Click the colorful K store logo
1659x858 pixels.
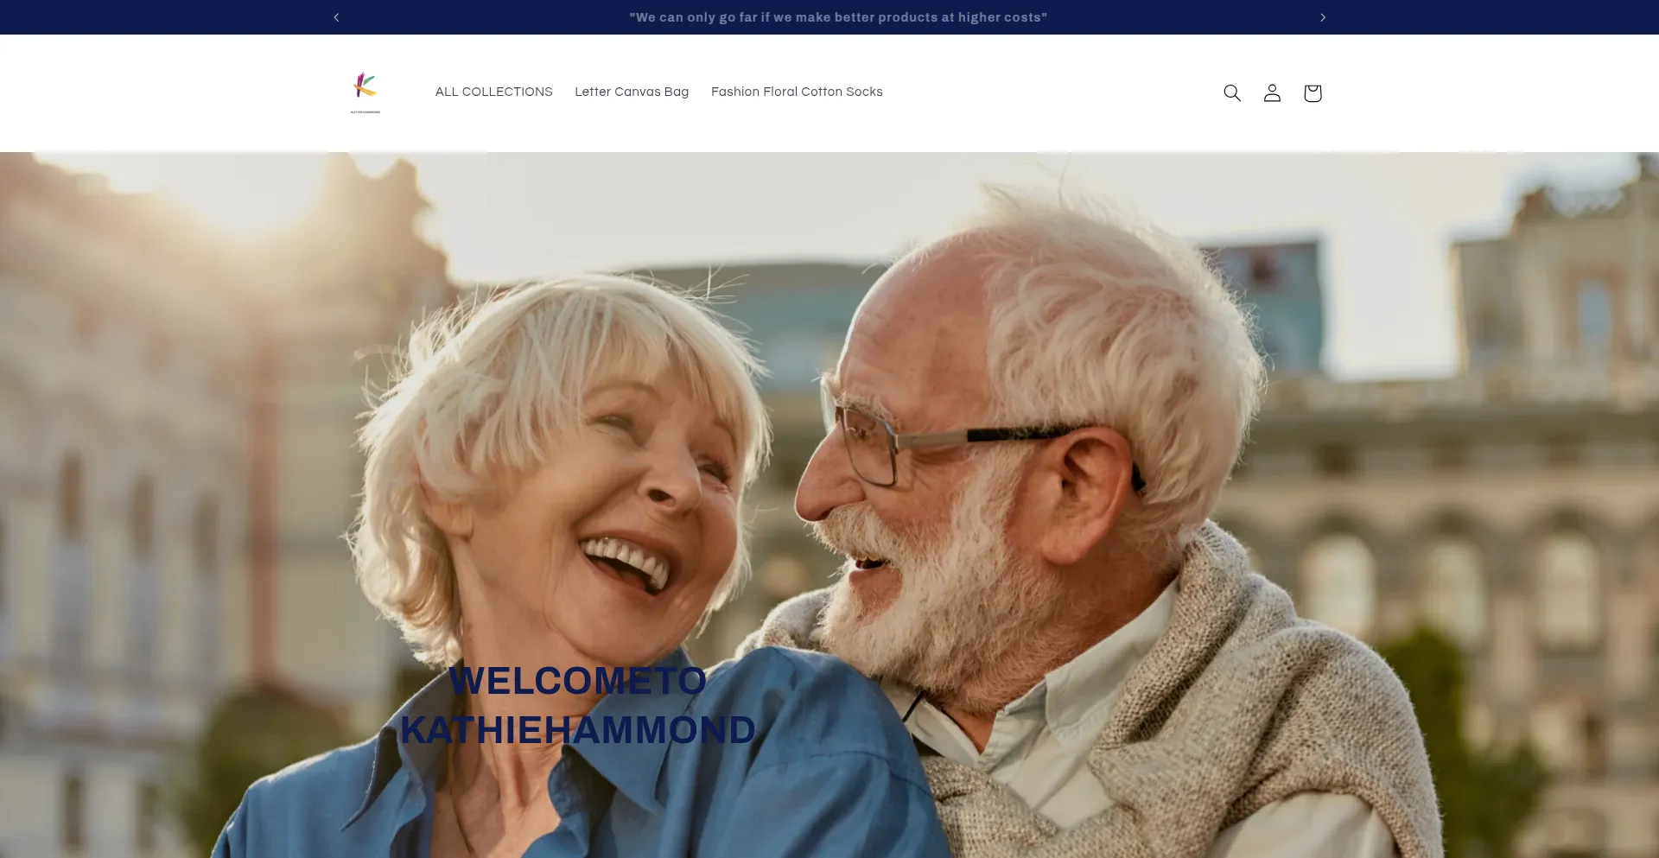(x=365, y=86)
